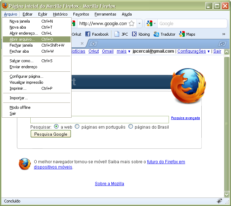
Task: Click the Pesquisa Google button
Action: click(x=51, y=134)
